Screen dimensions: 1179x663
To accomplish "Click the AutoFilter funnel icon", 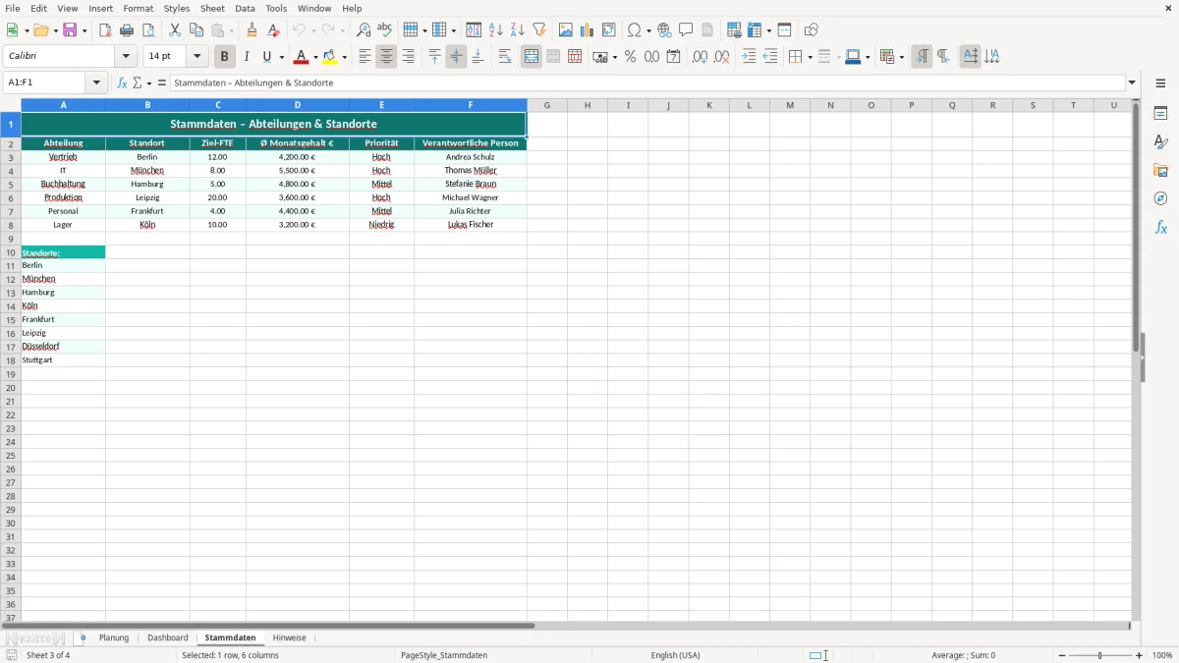I will 539,30.
